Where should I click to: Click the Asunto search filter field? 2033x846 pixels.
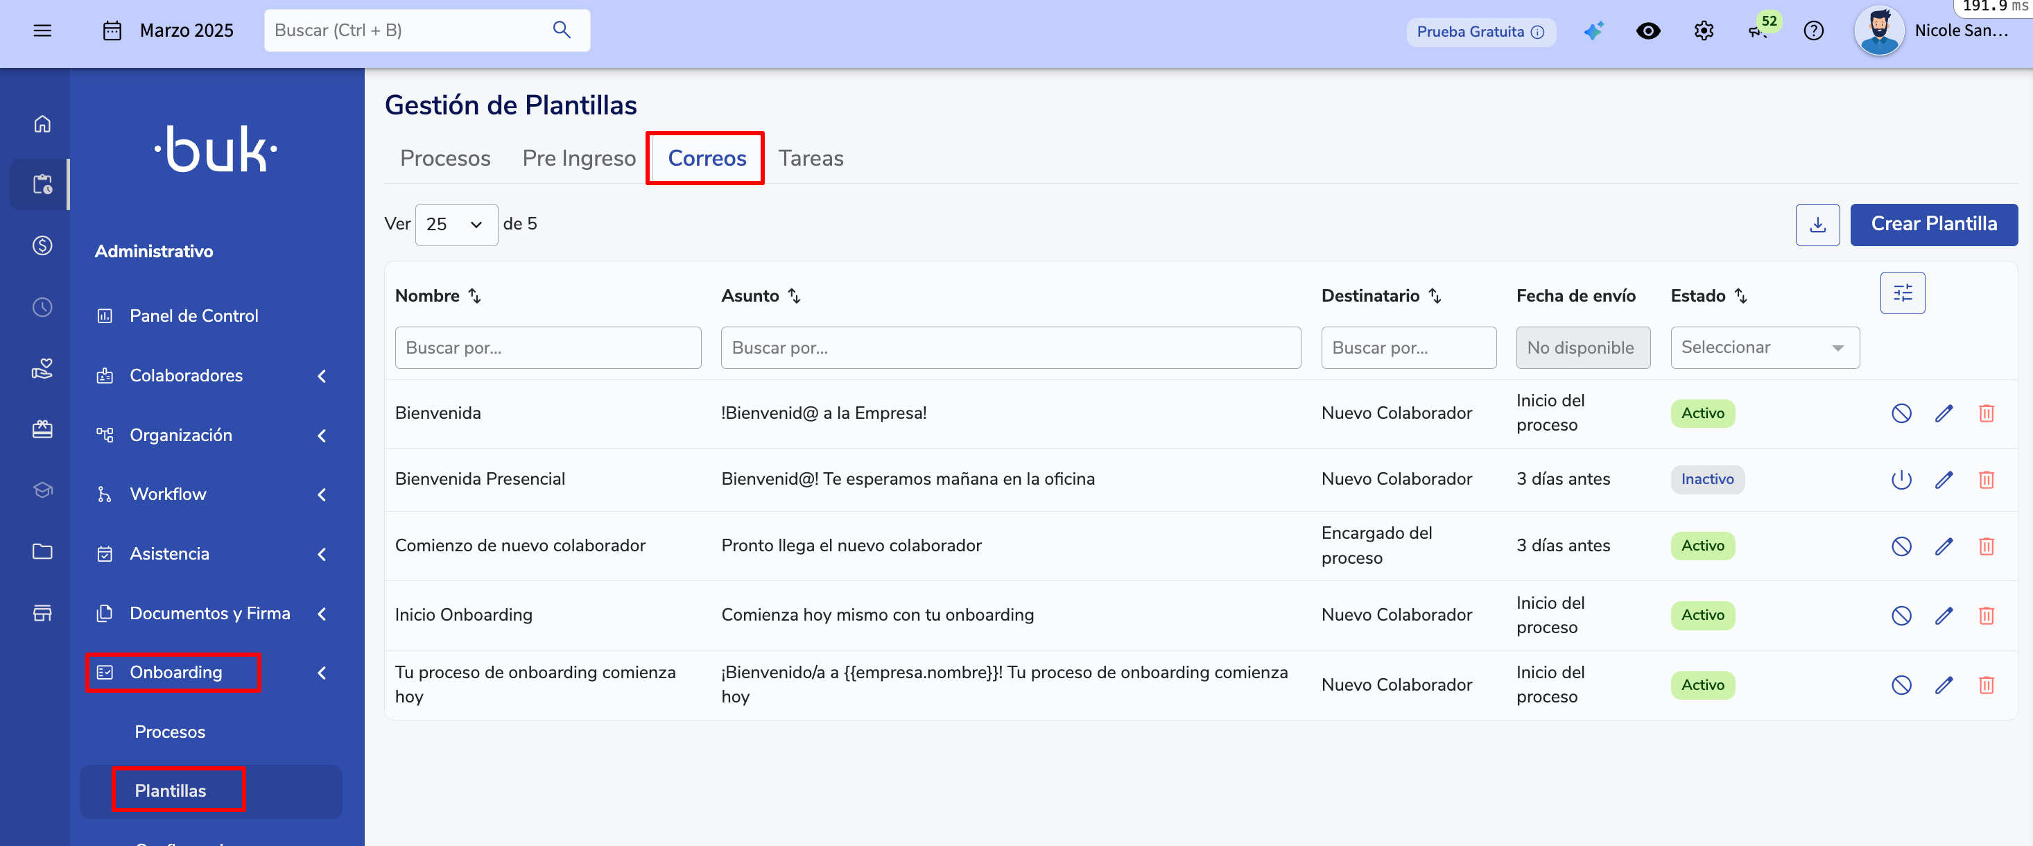1010,348
